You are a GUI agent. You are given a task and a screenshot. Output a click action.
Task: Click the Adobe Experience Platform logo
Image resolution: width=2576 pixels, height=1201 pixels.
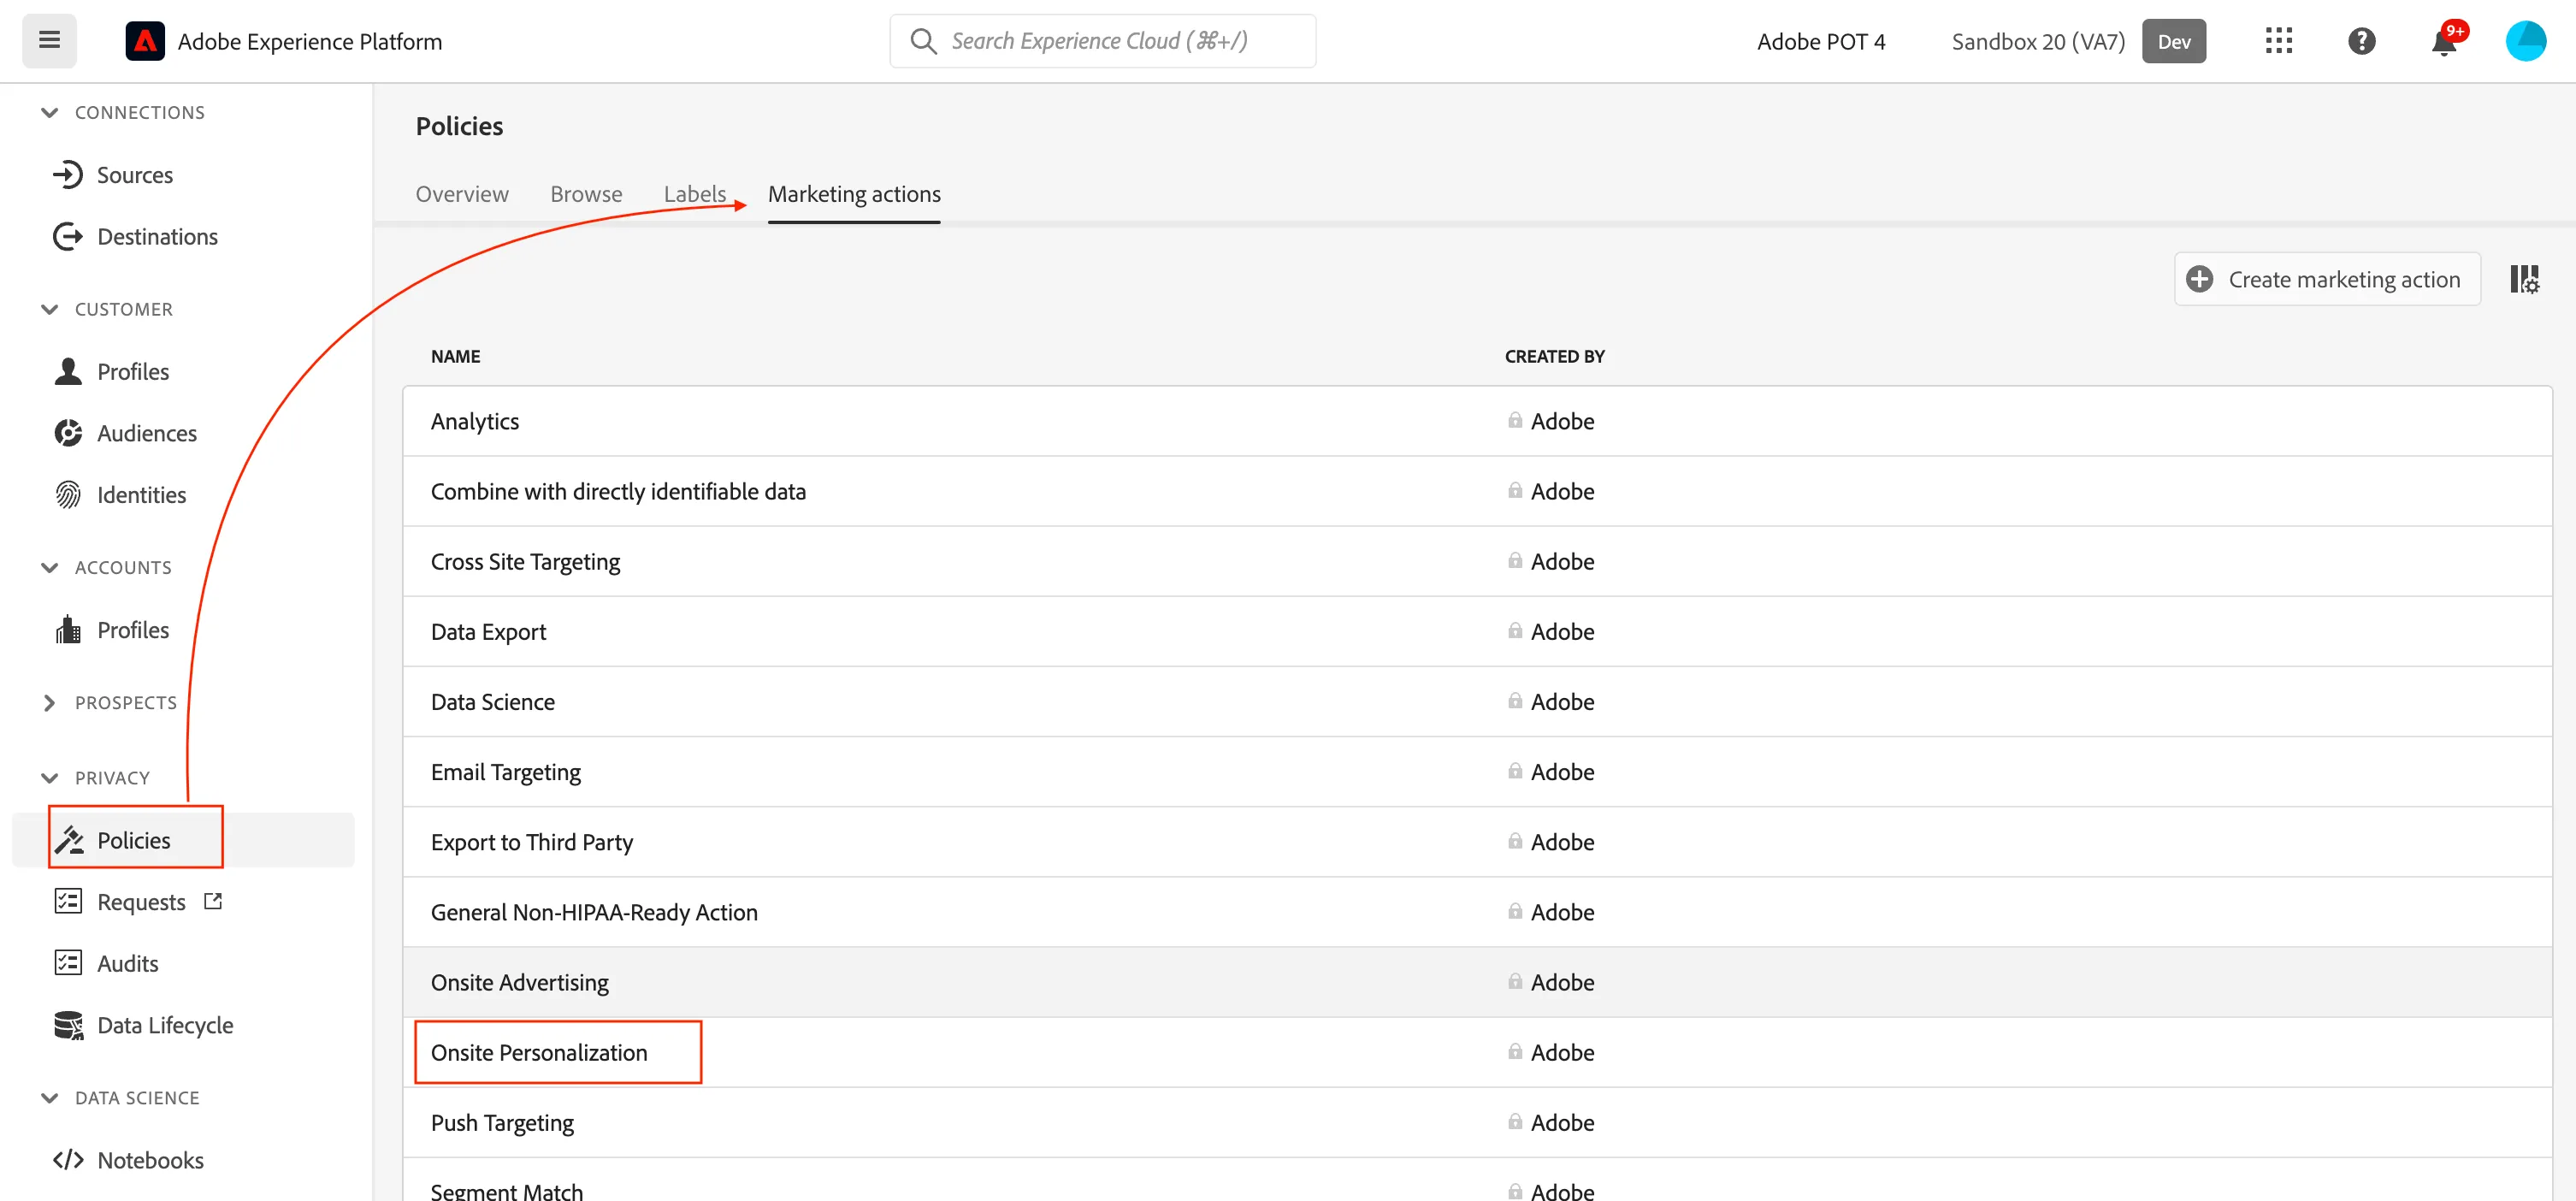145,41
